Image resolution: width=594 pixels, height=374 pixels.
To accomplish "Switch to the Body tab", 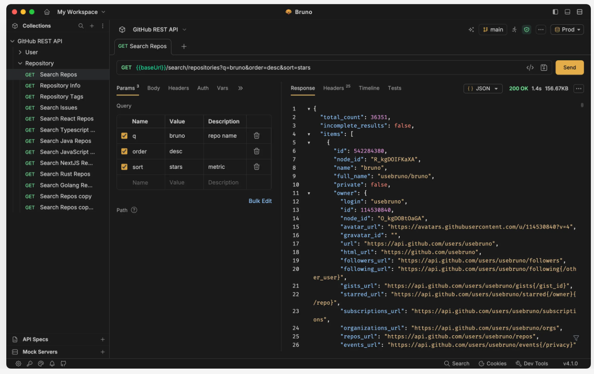I will click(x=153, y=88).
